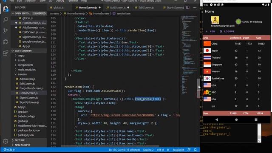Tap the Vietnam flag icon

tap(207, 71)
